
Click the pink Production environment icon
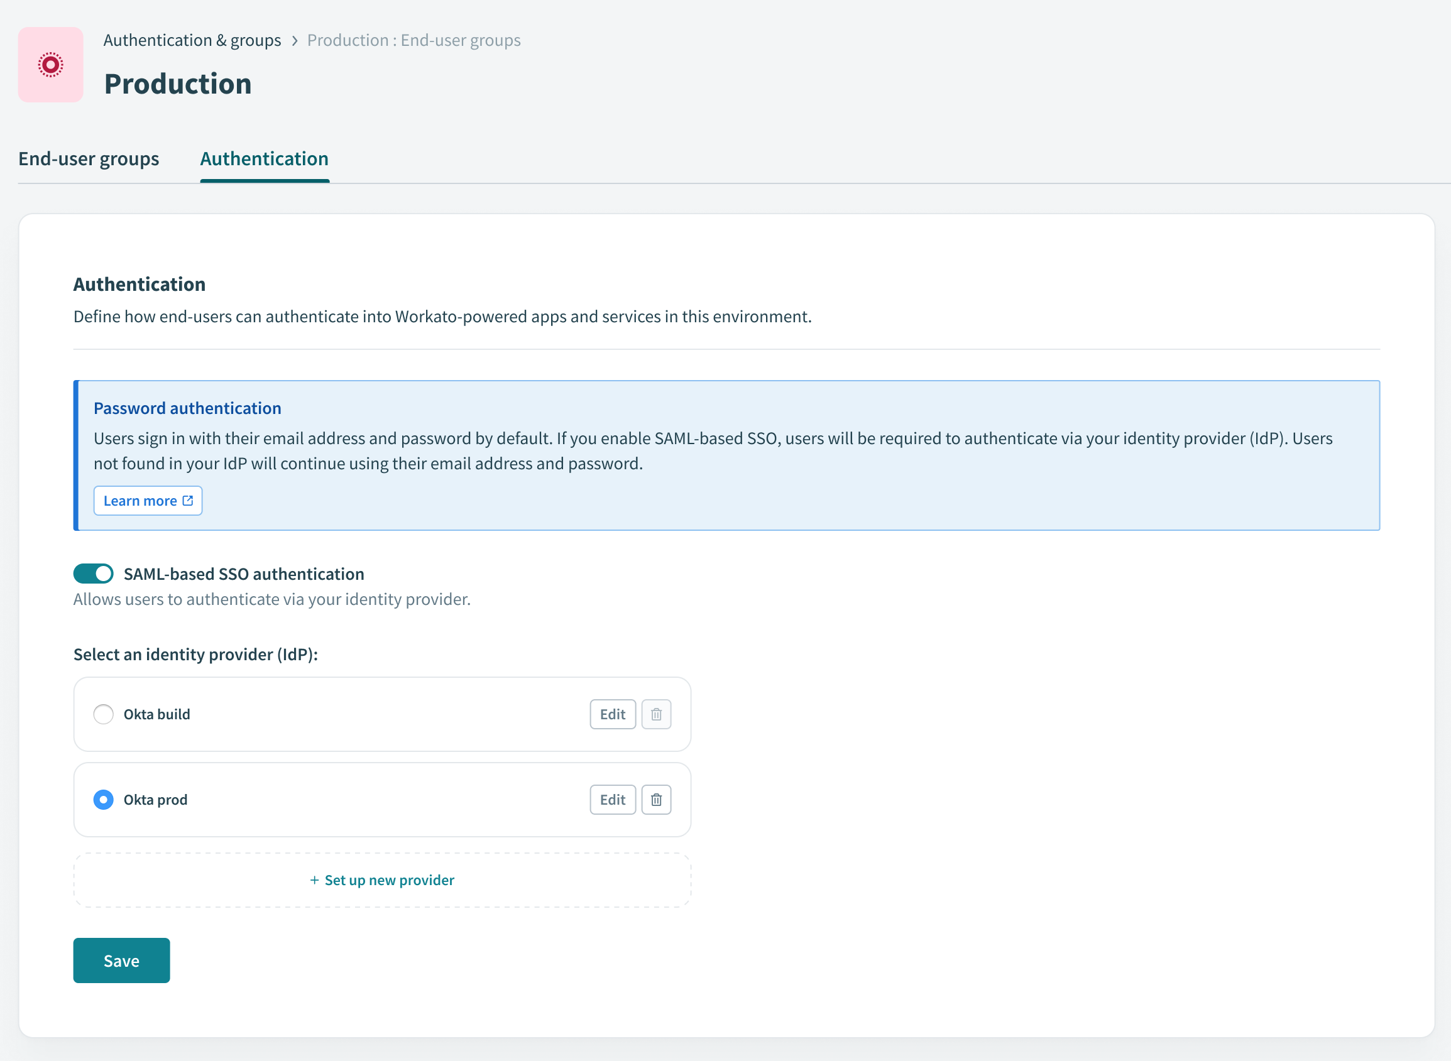click(51, 64)
